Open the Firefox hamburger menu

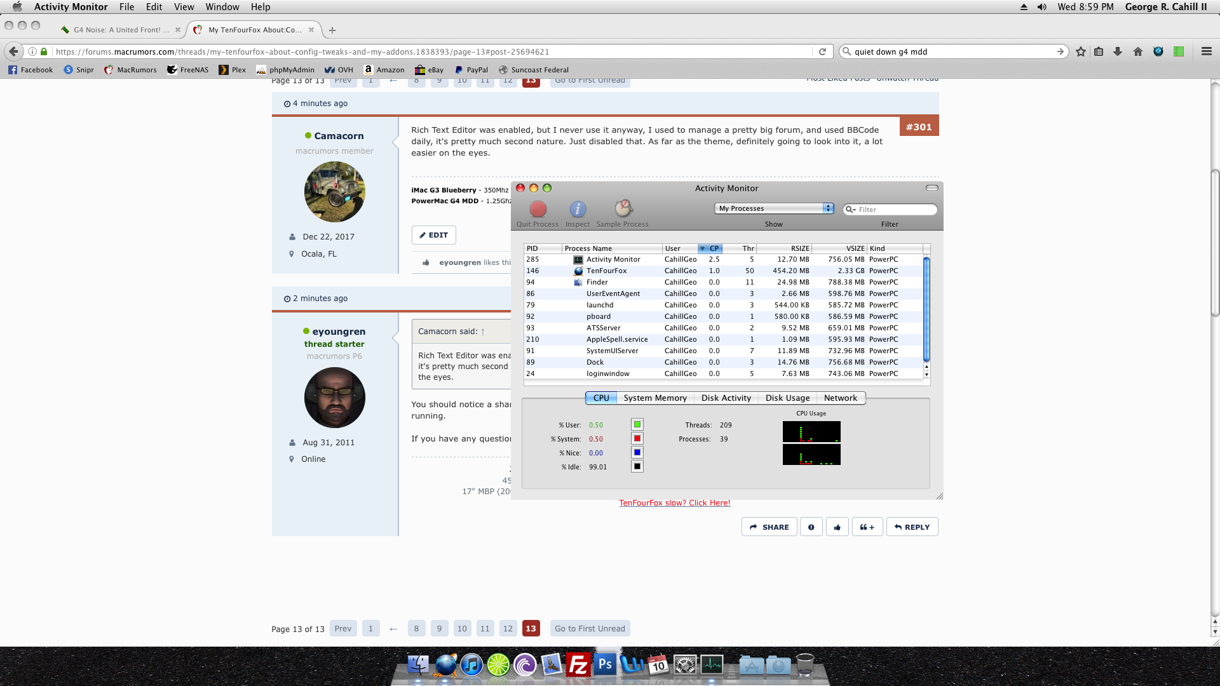(x=1206, y=52)
